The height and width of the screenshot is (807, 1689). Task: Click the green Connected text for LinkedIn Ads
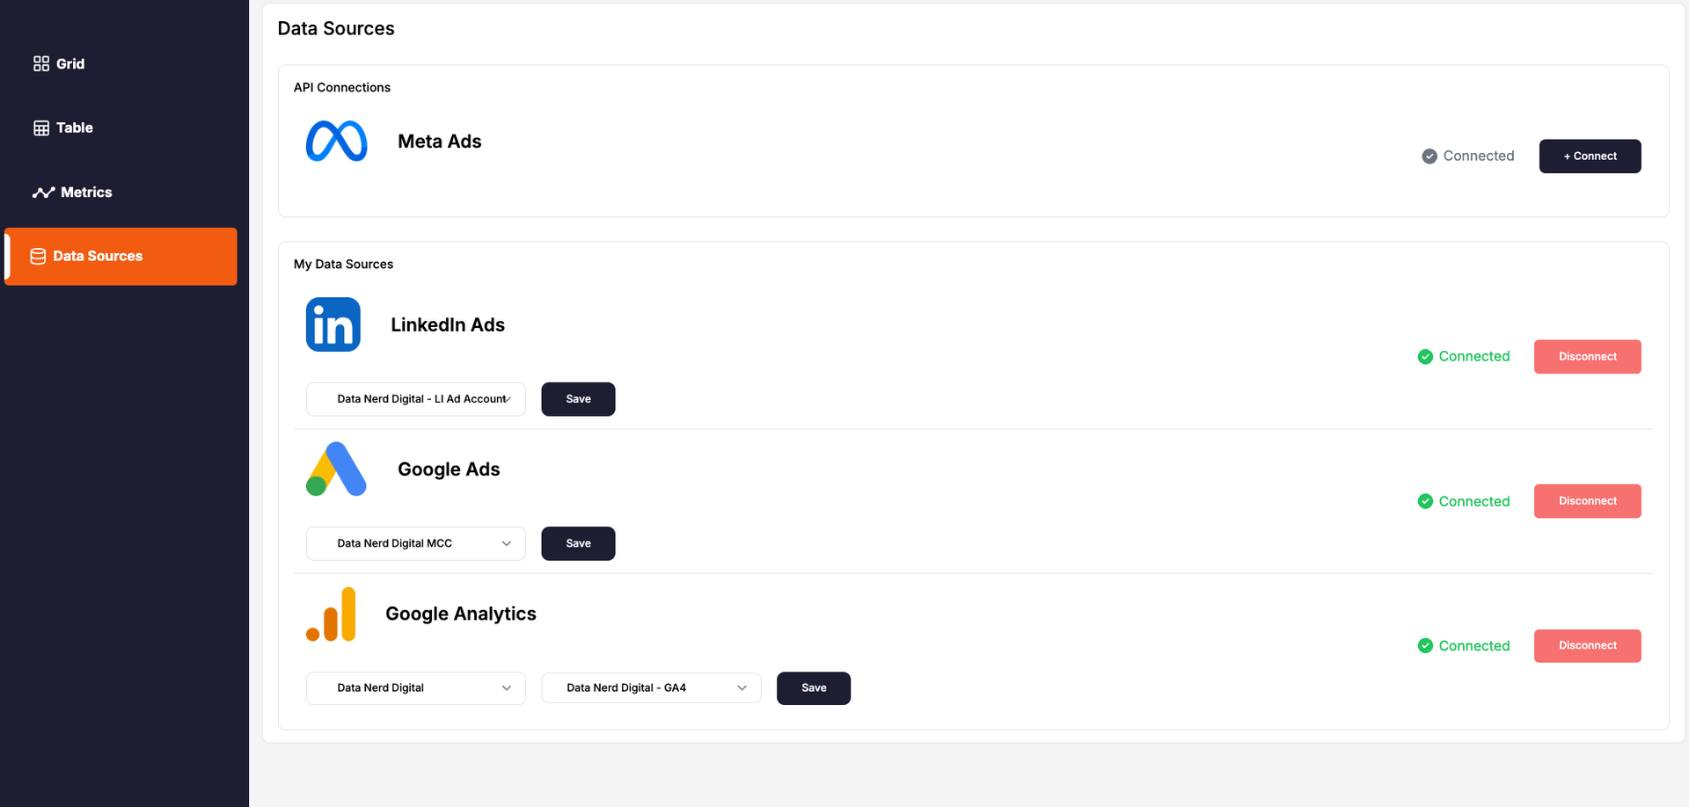point(1474,357)
